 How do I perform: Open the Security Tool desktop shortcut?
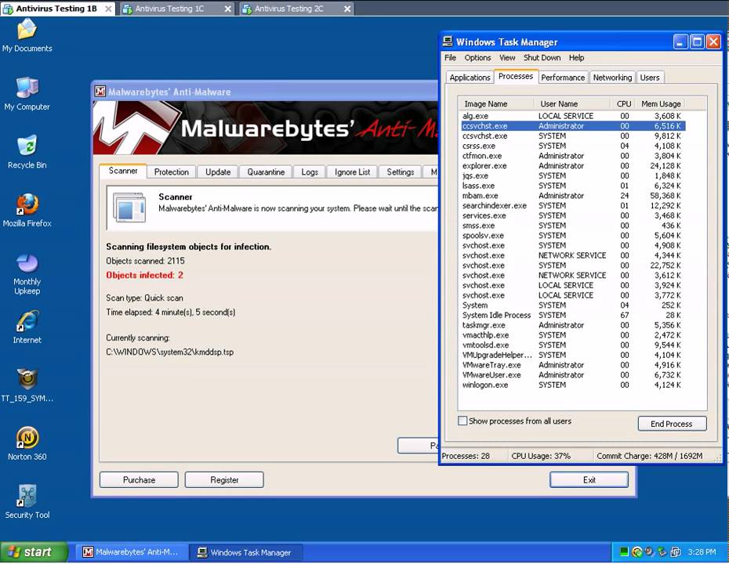(x=27, y=502)
